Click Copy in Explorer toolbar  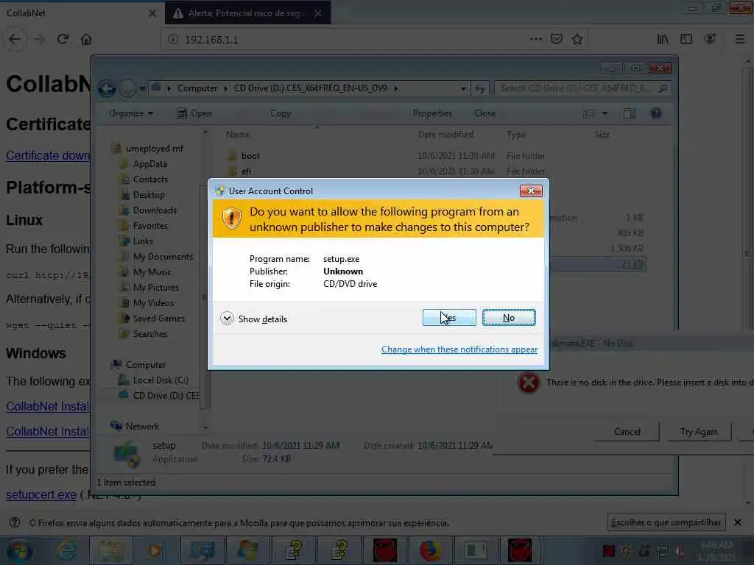281,113
